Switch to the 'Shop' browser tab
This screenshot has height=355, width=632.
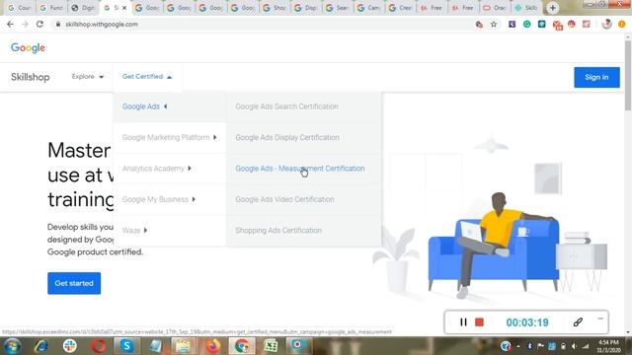click(x=275, y=8)
